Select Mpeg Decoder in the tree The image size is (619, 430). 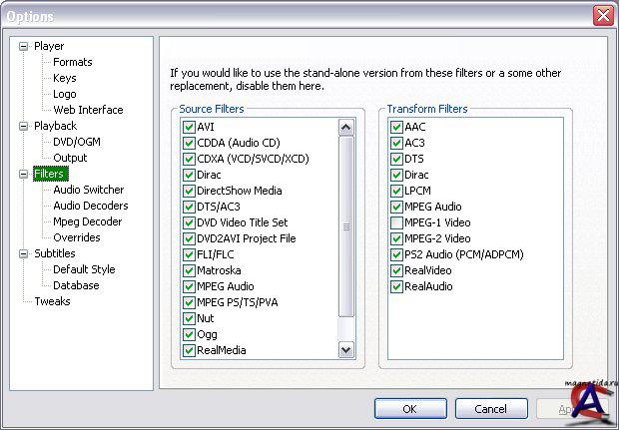tap(87, 221)
